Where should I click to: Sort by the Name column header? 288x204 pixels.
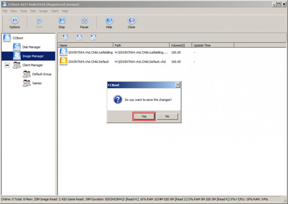point(86,45)
